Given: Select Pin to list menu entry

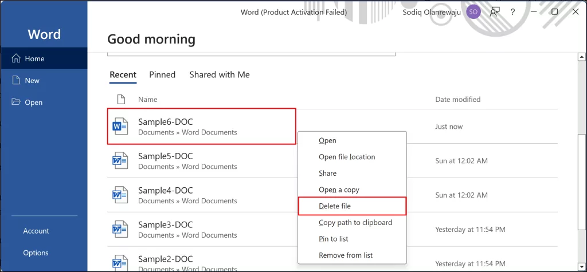Looking at the screenshot, I should pos(352,239).
